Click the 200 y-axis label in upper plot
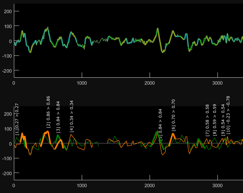The width and height of the screenshot is (243, 193). (8, 11)
